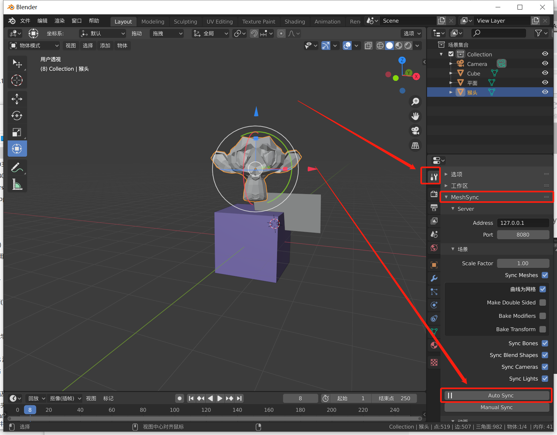This screenshot has width=557, height=435.
Task: Toggle viewport camera view icon
Action: [x=415, y=131]
